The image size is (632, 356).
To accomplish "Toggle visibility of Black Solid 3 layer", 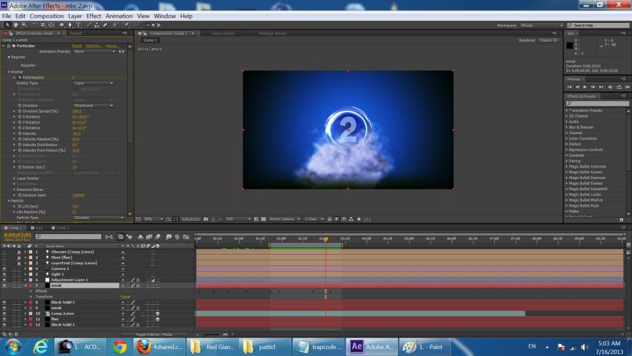I will click(4, 302).
